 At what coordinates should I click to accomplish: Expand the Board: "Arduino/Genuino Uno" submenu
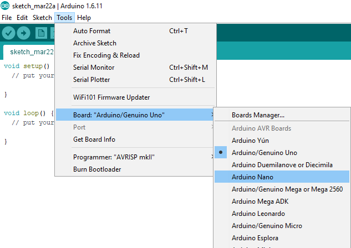pos(135,115)
